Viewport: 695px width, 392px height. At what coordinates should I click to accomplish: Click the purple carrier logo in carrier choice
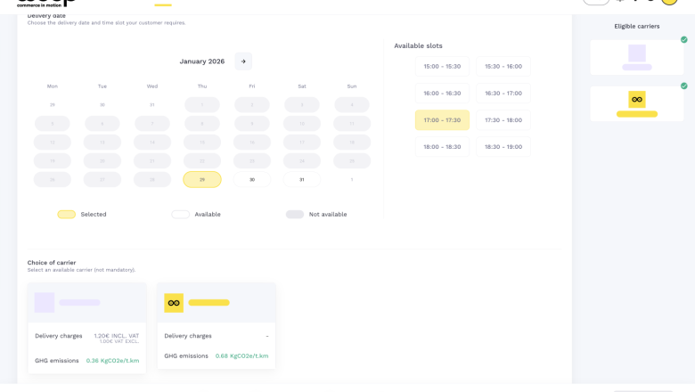(45, 303)
